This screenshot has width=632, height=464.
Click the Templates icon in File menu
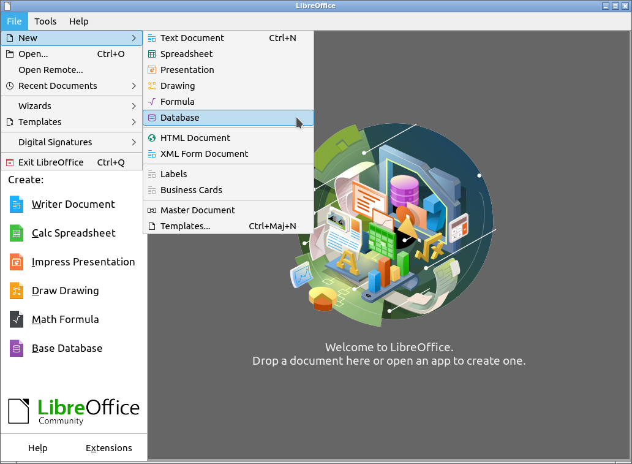tap(10, 122)
